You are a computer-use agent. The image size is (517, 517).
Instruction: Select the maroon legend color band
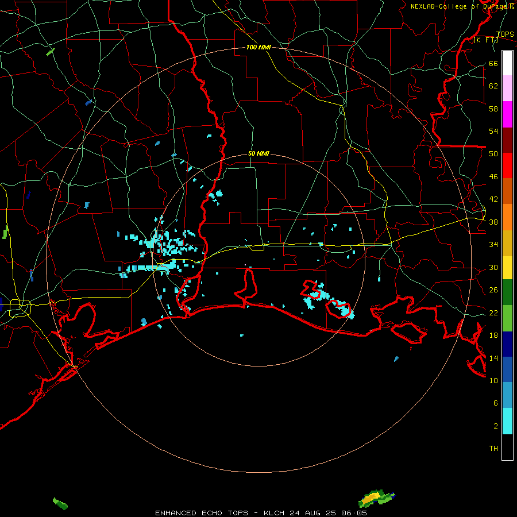(507, 140)
